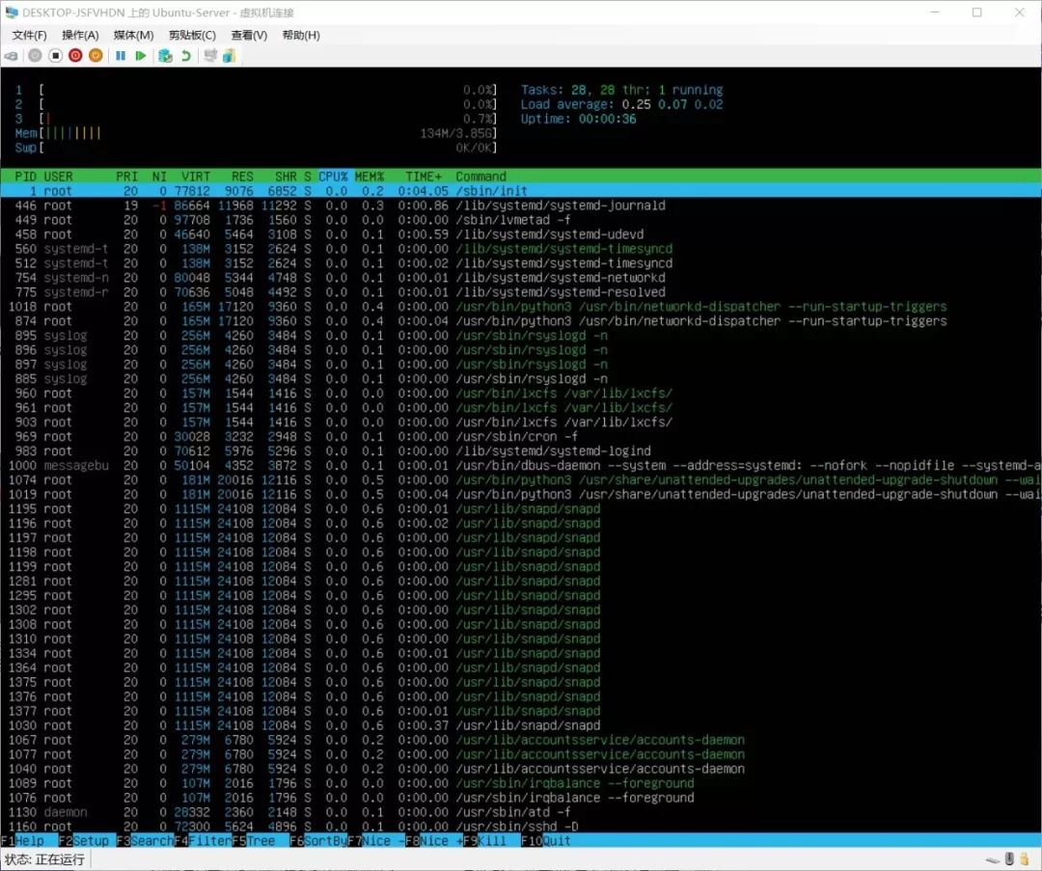Screen dimensions: 1042x871
Task: Sort by the VIRT column header
Action: pyautogui.click(x=195, y=177)
